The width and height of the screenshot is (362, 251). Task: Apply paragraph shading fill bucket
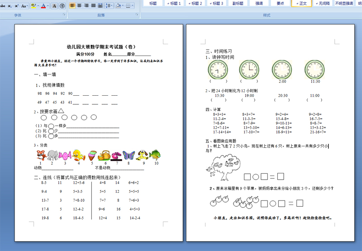119,5
